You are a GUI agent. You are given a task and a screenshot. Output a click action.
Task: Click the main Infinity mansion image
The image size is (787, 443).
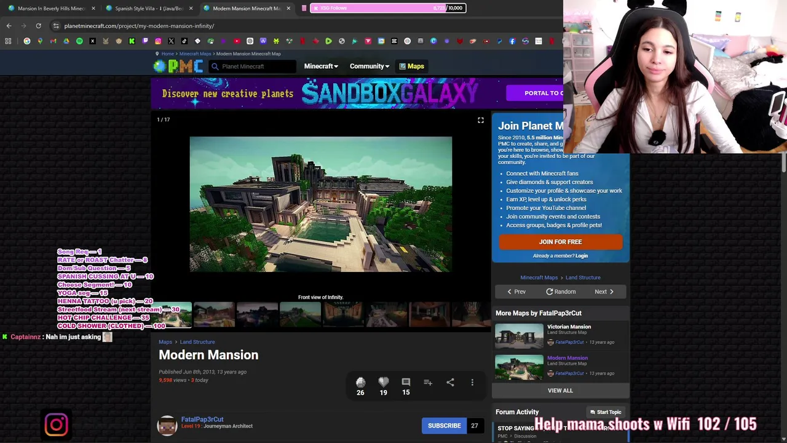pyautogui.click(x=320, y=204)
